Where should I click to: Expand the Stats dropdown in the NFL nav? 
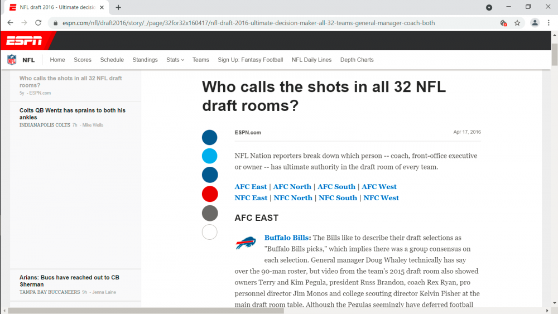[175, 60]
